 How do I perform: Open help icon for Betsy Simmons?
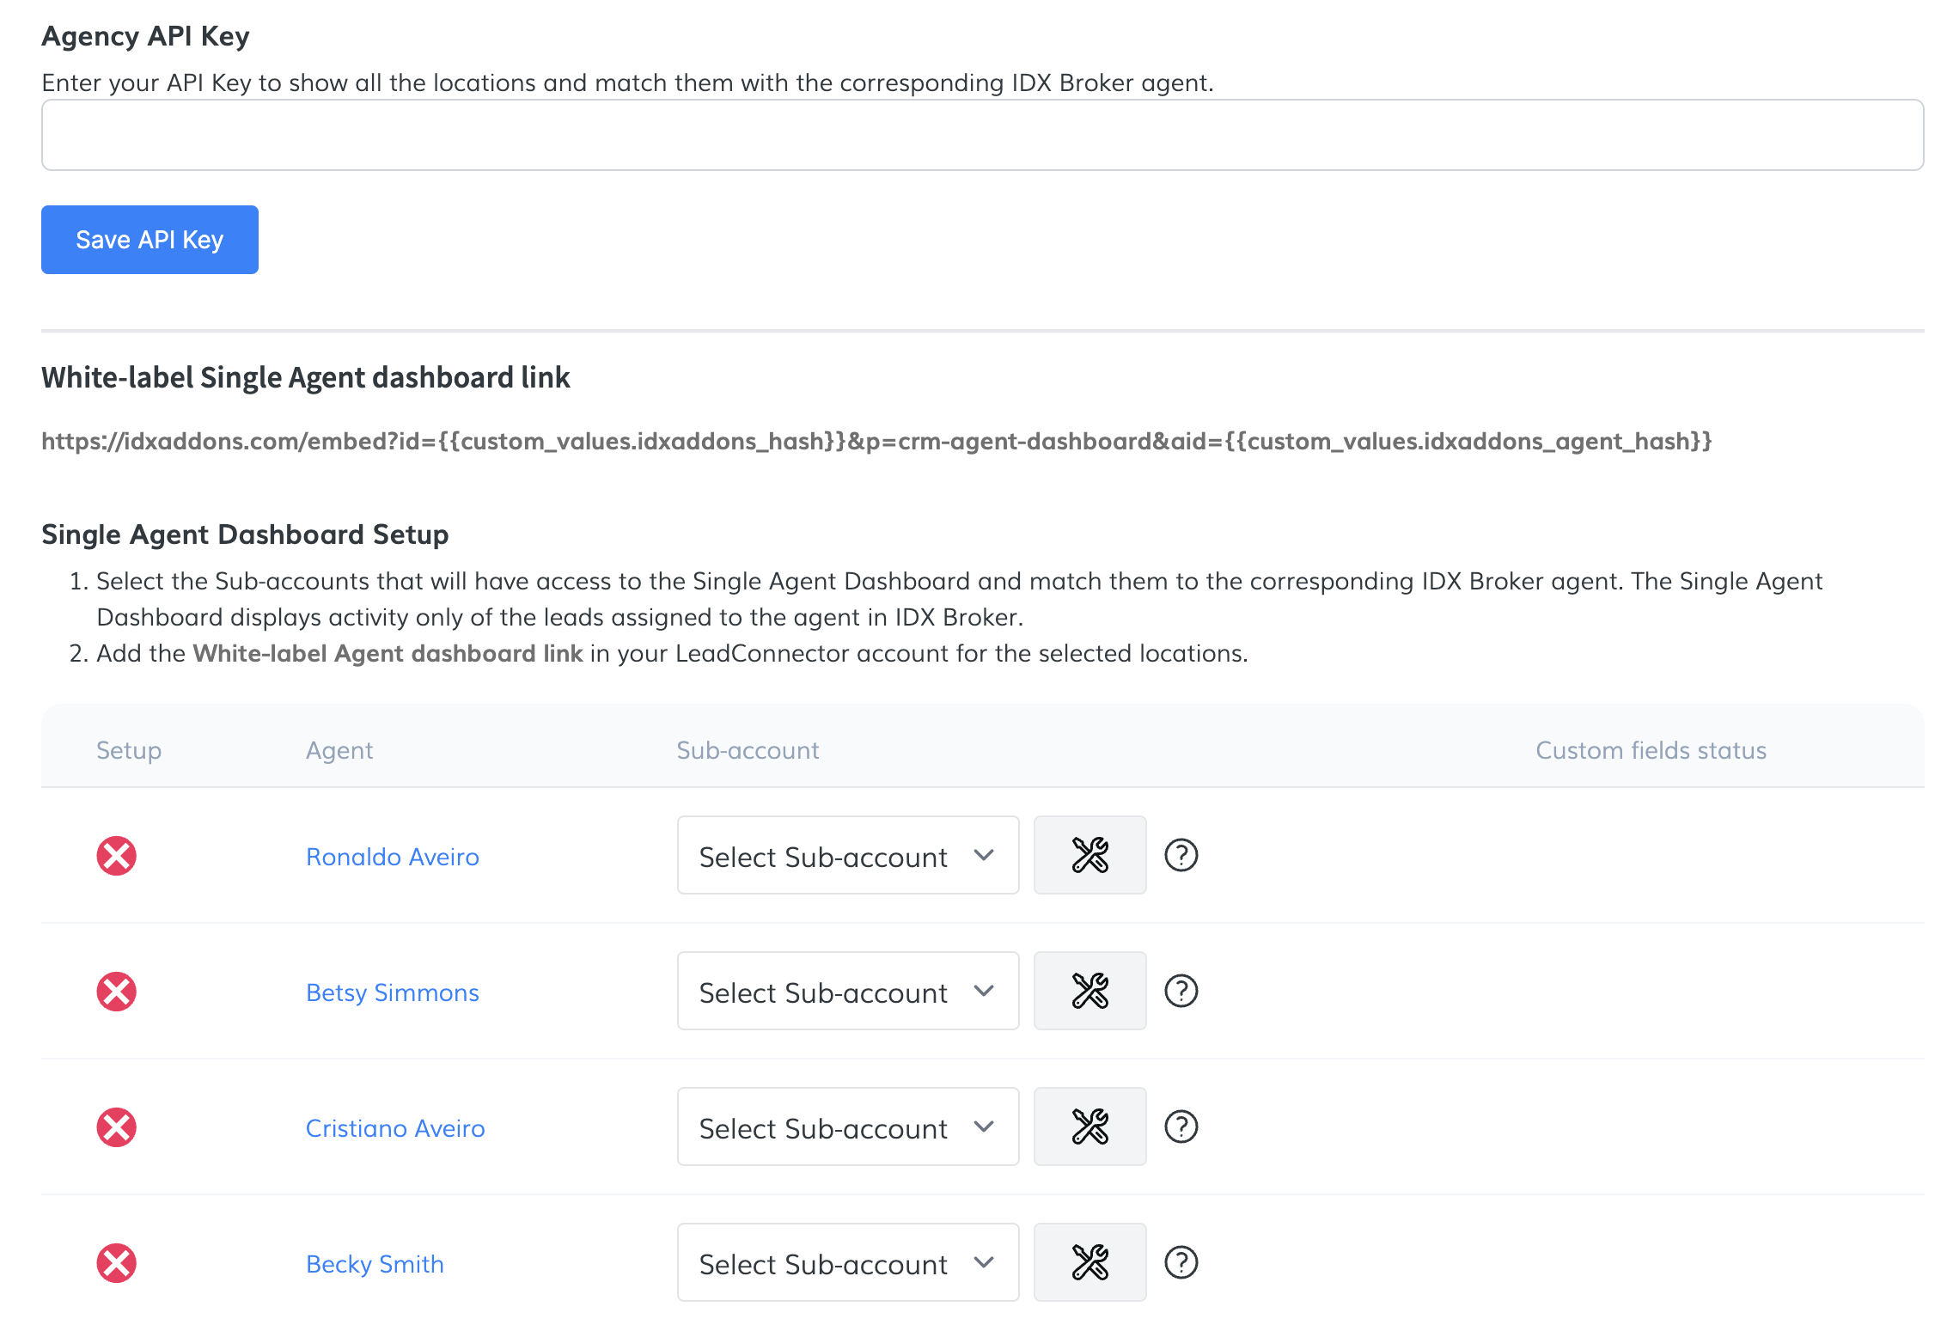[1181, 991]
